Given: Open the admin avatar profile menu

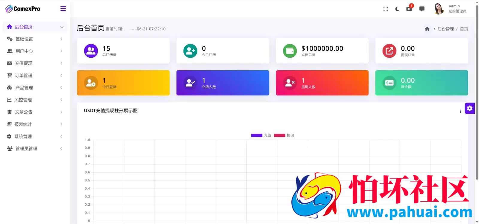Looking at the screenshot, I should 439,9.
